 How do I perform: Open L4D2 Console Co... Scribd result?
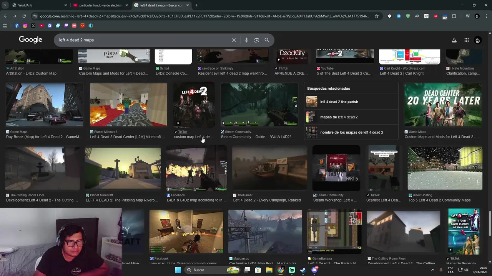coord(172,73)
